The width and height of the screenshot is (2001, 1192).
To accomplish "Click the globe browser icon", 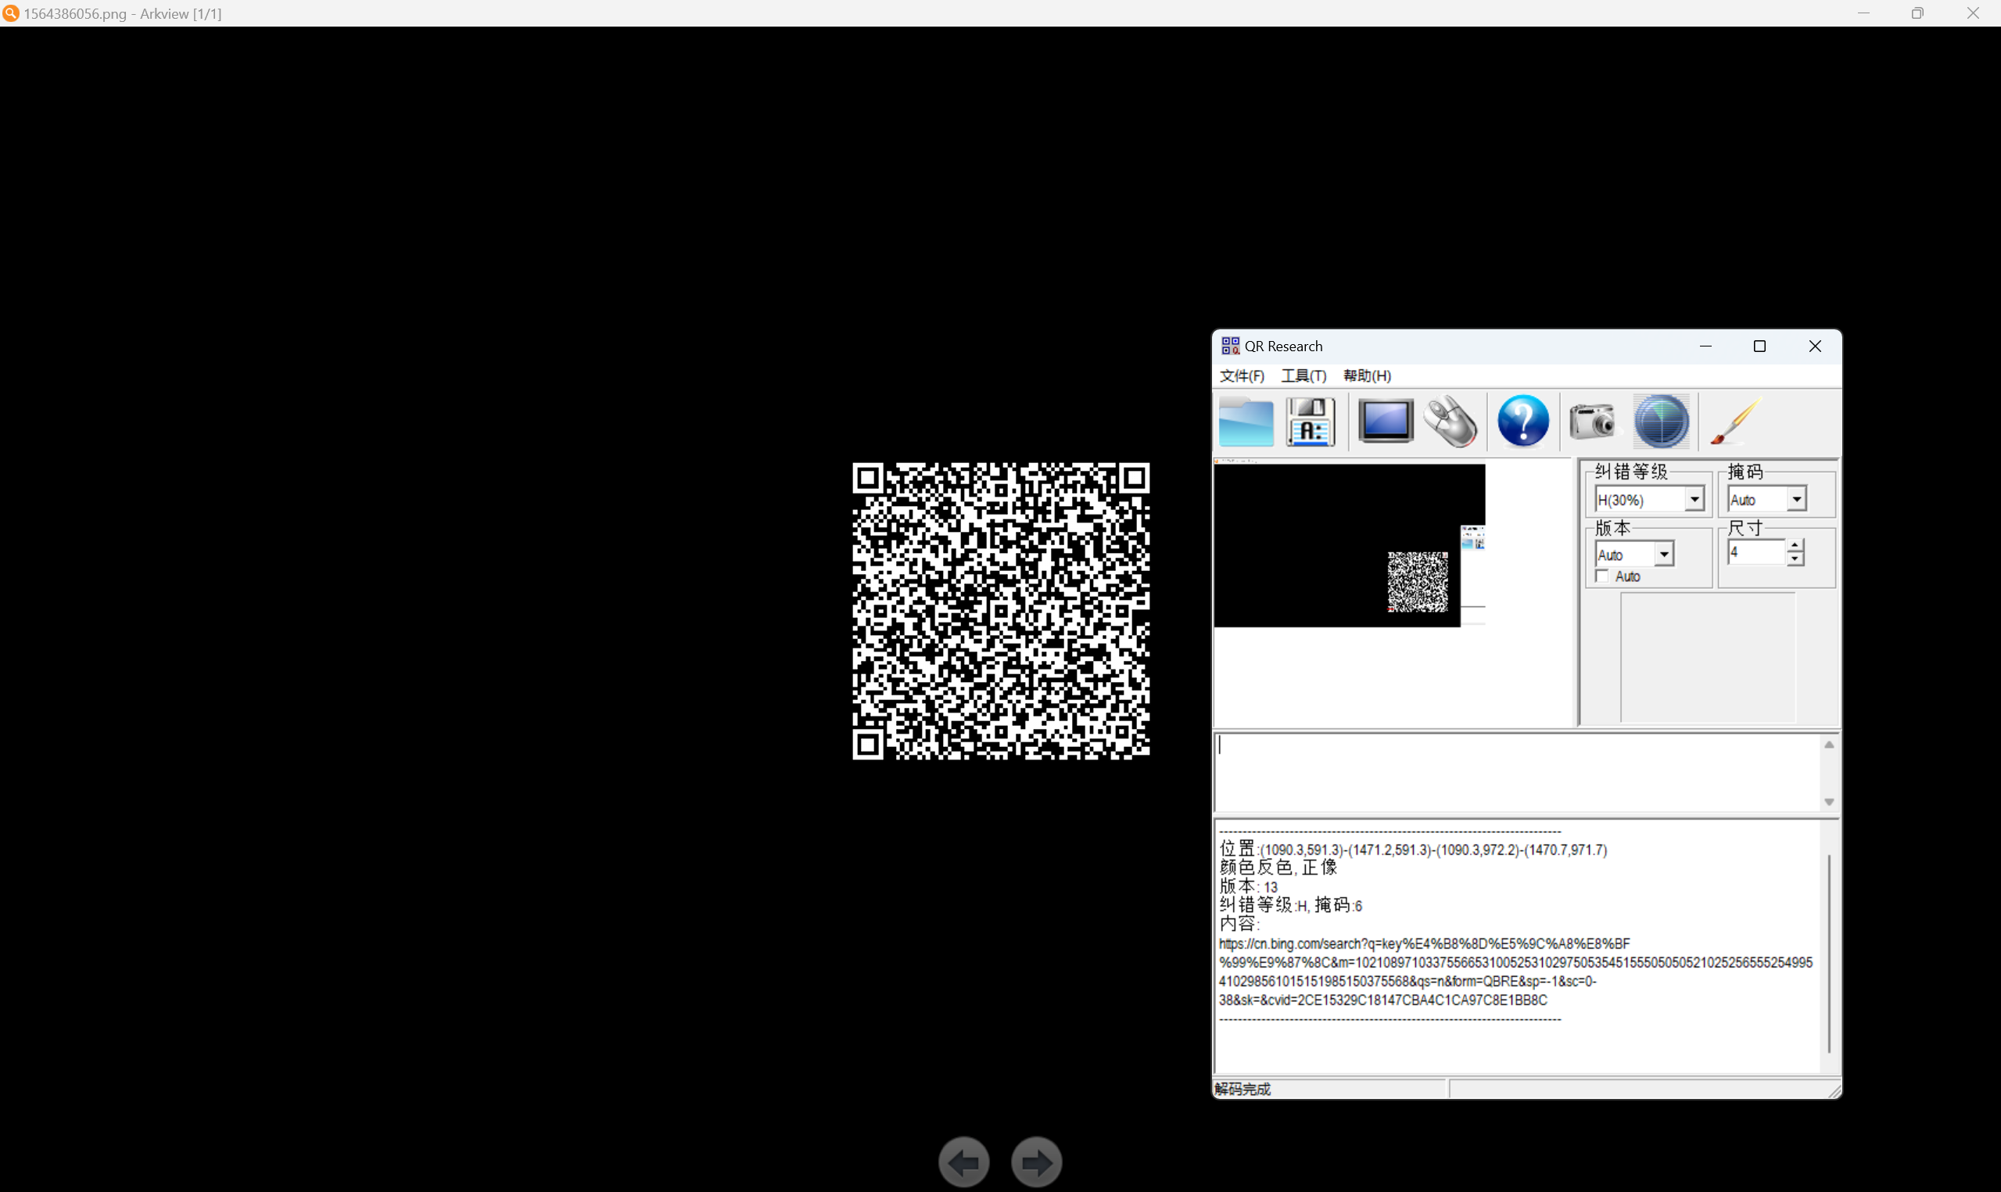I will tap(1662, 421).
